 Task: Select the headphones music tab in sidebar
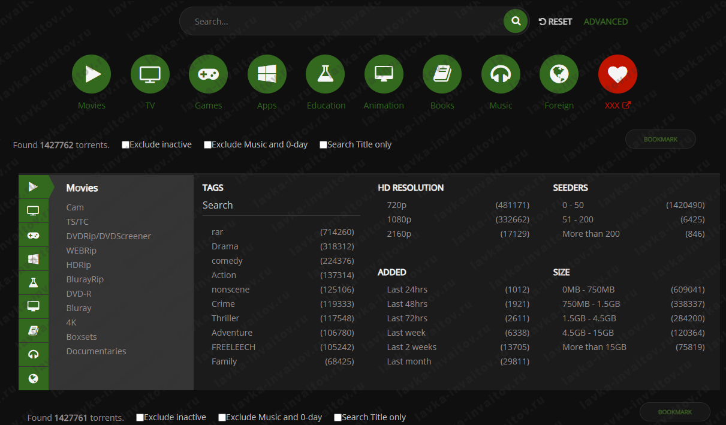(x=34, y=354)
